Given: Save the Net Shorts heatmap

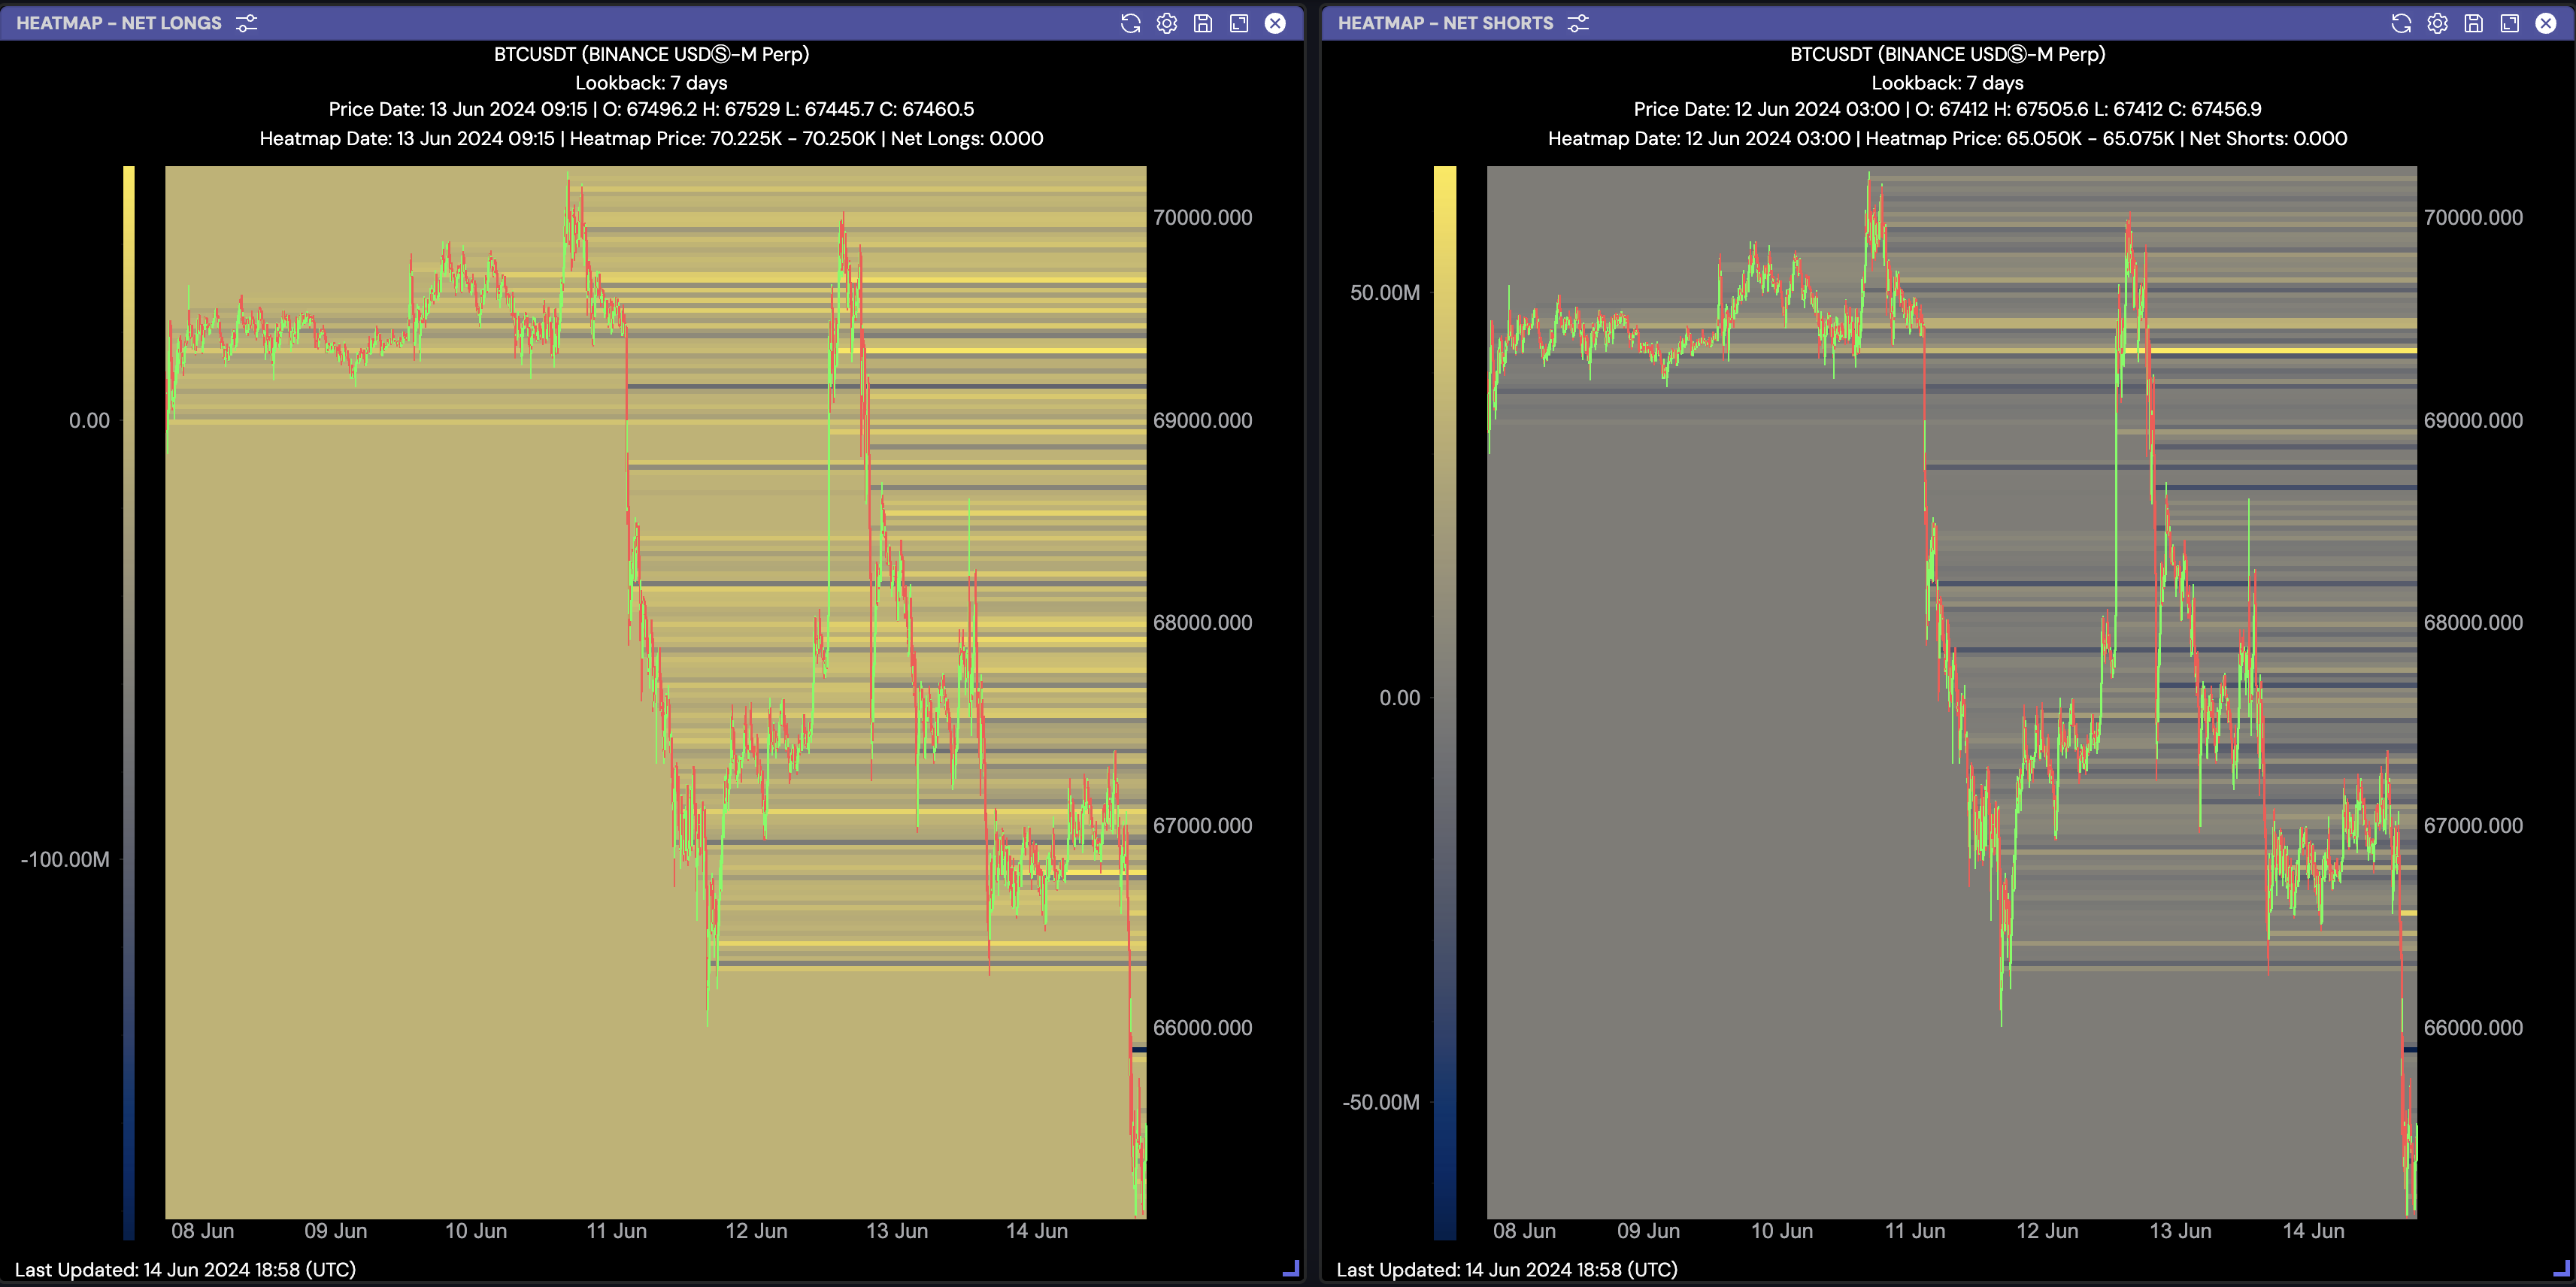Looking at the screenshot, I should click(x=2473, y=23).
